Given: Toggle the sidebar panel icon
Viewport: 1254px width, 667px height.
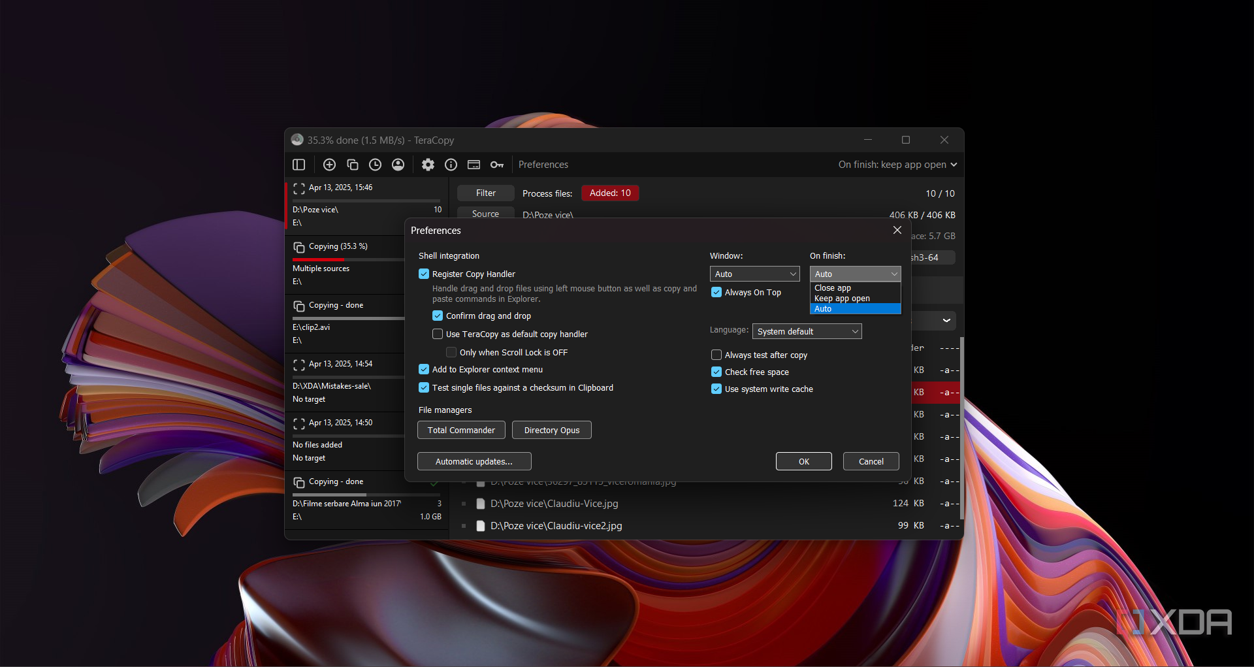Looking at the screenshot, I should click(x=299, y=165).
